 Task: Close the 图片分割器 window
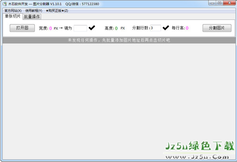pos(229,3)
